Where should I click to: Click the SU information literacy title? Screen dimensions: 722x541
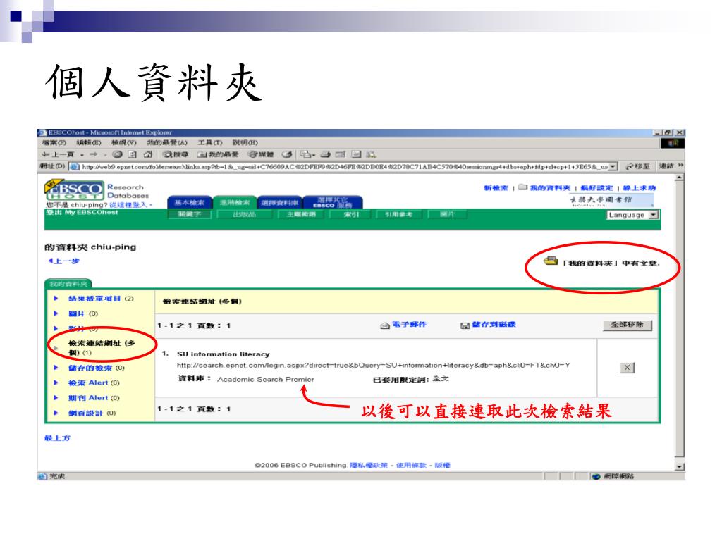click(223, 354)
